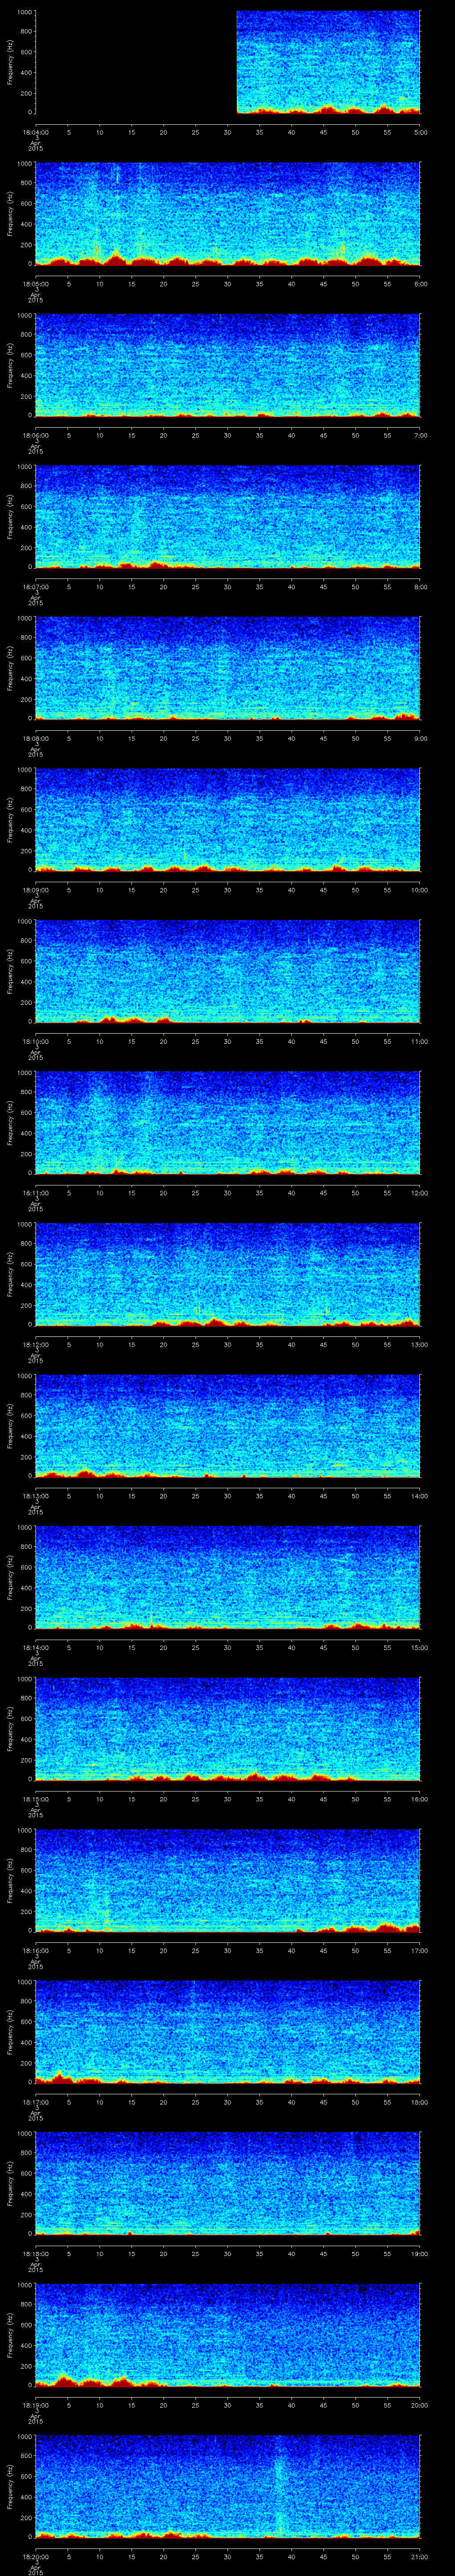Click the 16:00 end time label
Image resolution: width=455 pixels, height=2576 pixels.
419,1799
